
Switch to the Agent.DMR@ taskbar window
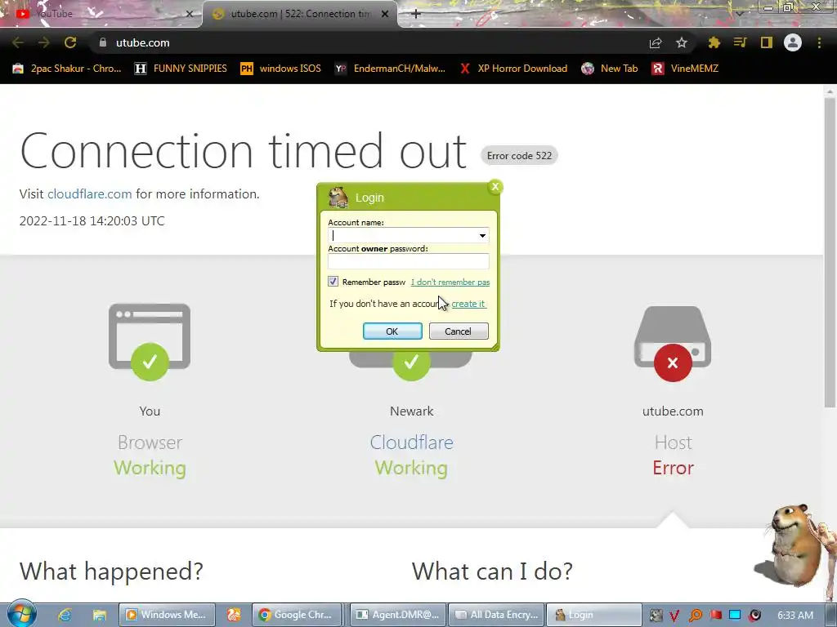(398, 615)
